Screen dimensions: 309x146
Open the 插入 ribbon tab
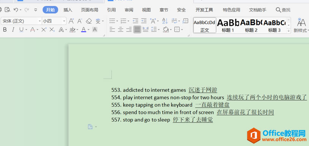[68, 10]
